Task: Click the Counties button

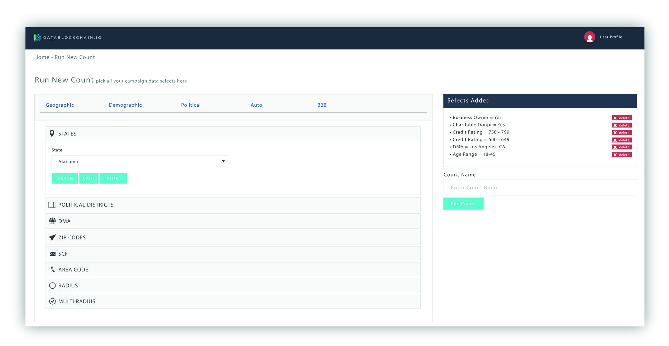Action: click(64, 178)
